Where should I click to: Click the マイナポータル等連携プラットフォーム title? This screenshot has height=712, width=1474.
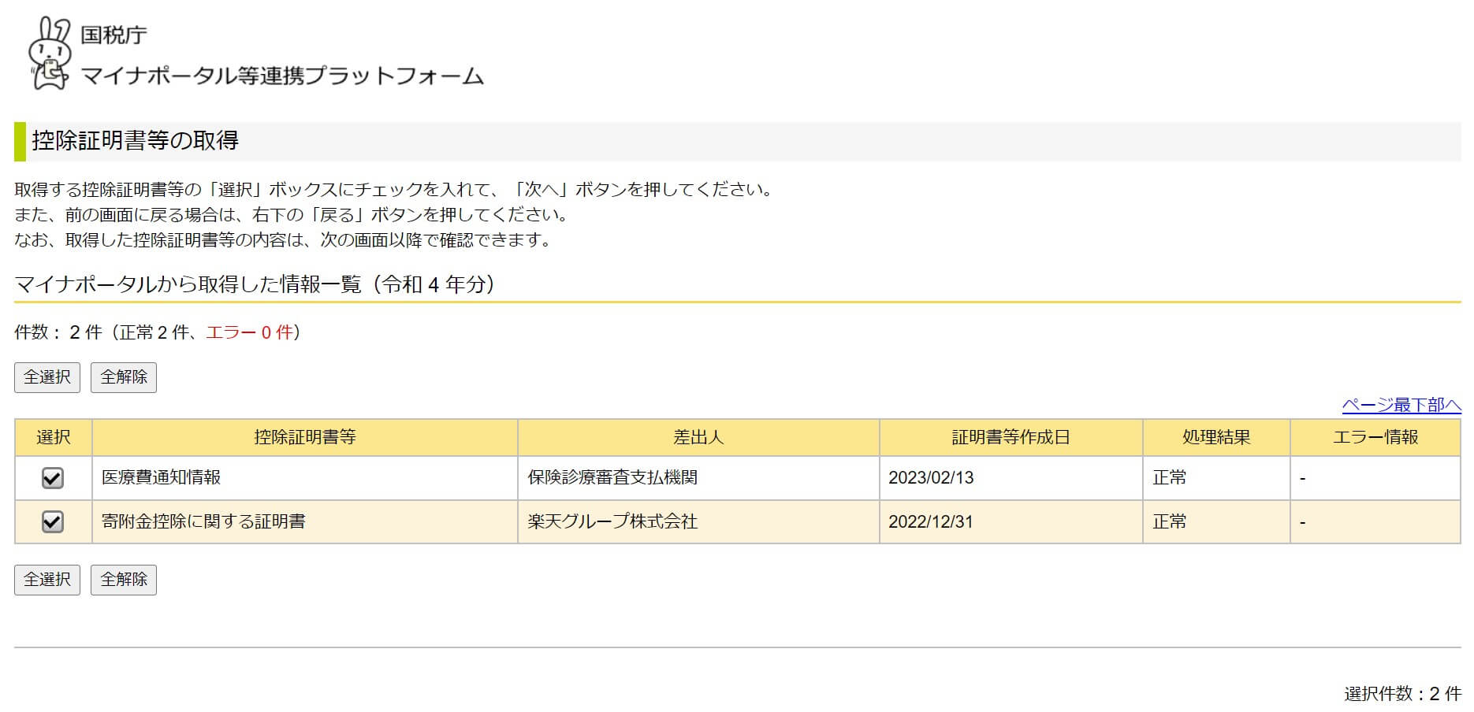[x=282, y=76]
